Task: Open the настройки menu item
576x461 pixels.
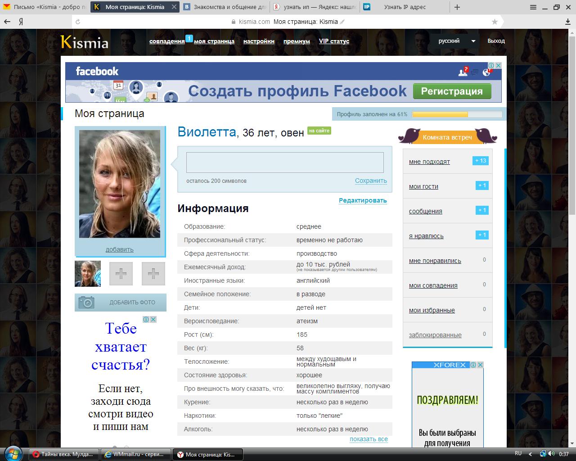Action: coord(259,41)
